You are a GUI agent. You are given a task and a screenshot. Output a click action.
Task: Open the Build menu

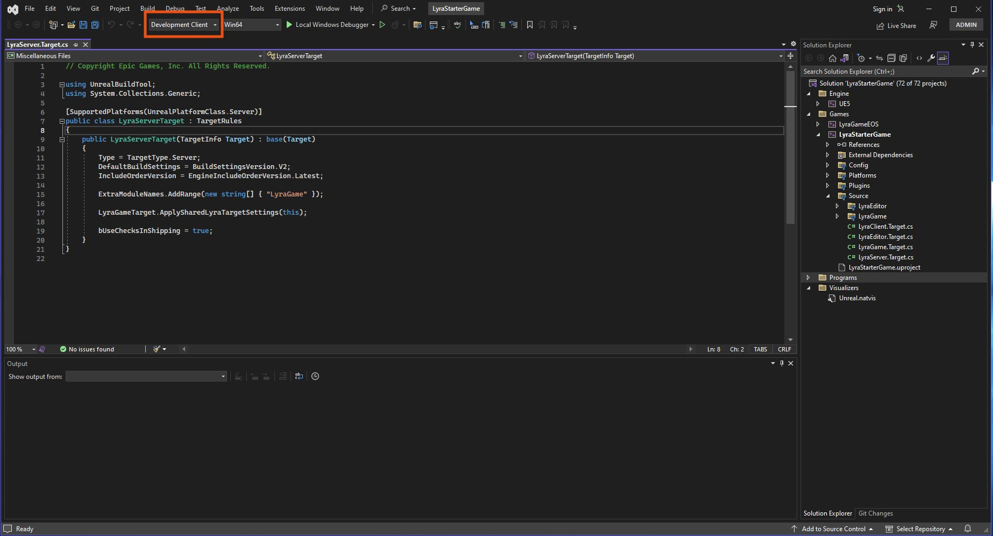tap(147, 9)
